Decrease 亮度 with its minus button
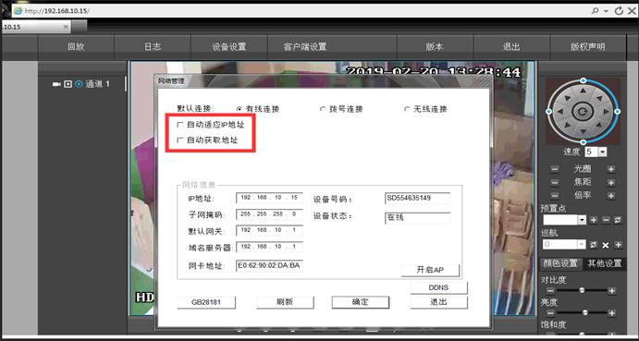 point(550,313)
